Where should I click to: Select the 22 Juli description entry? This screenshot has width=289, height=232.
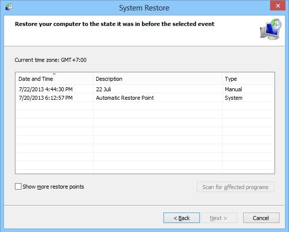(x=104, y=89)
